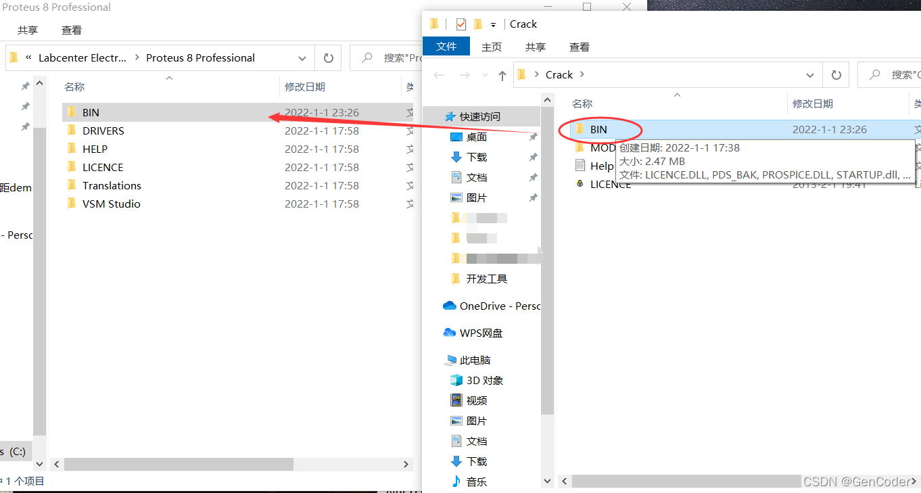This screenshot has width=921, height=493.
Task: Click the « overflow chevron in Proteus address bar
Action: pos(28,57)
